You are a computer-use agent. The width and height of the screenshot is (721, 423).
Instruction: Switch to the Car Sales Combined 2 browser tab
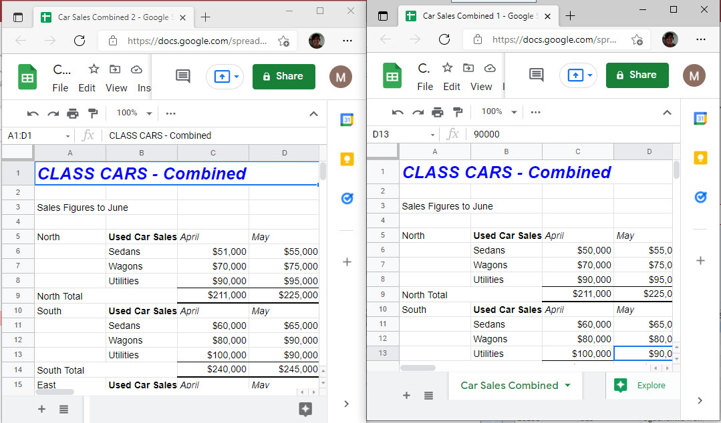click(x=114, y=17)
